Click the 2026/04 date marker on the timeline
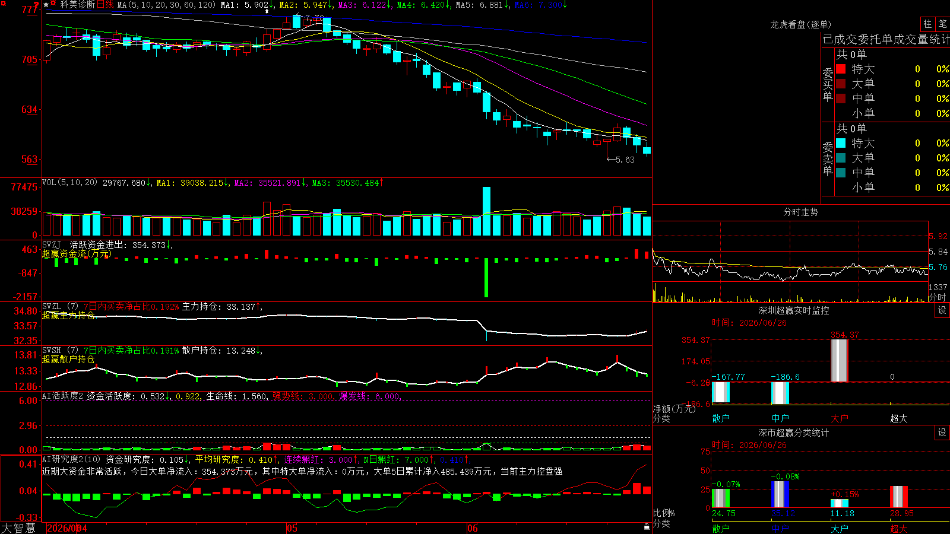Screen dimensions: 950x534 pos(66,528)
